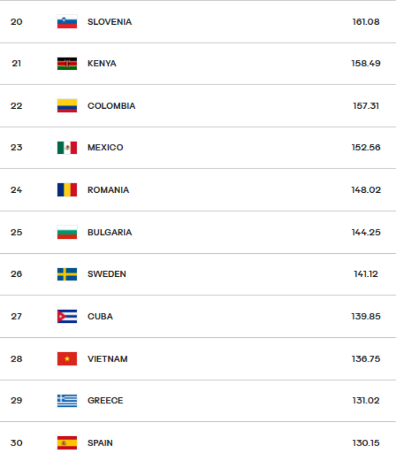Open the KENYA team link
396x461 pixels.
(x=102, y=64)
